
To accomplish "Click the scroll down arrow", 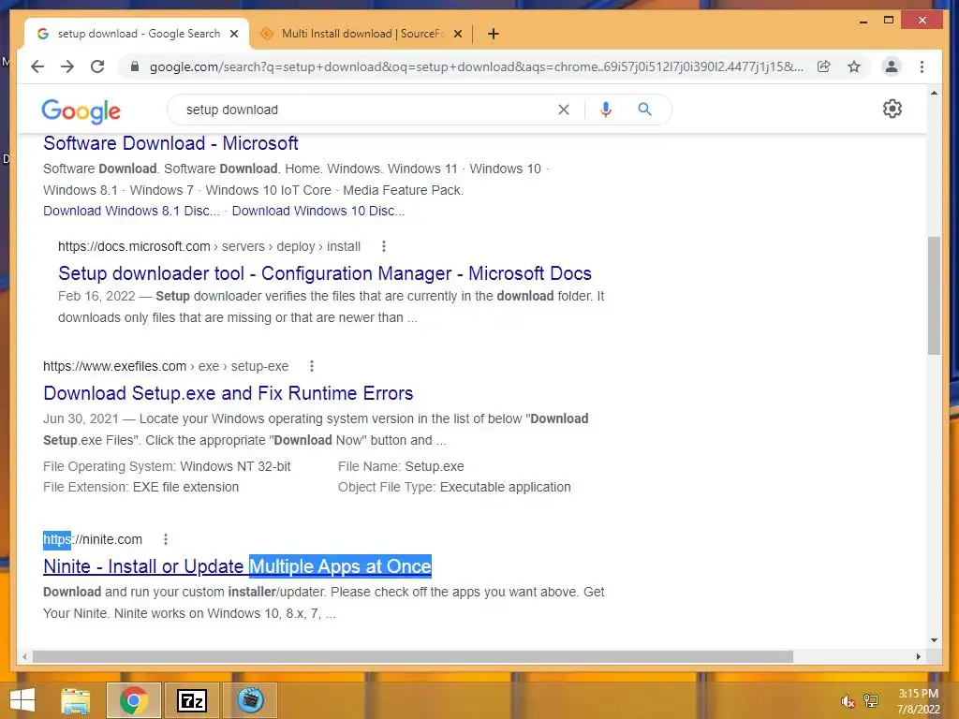I will pyautogui.click(x=934, y=640).
